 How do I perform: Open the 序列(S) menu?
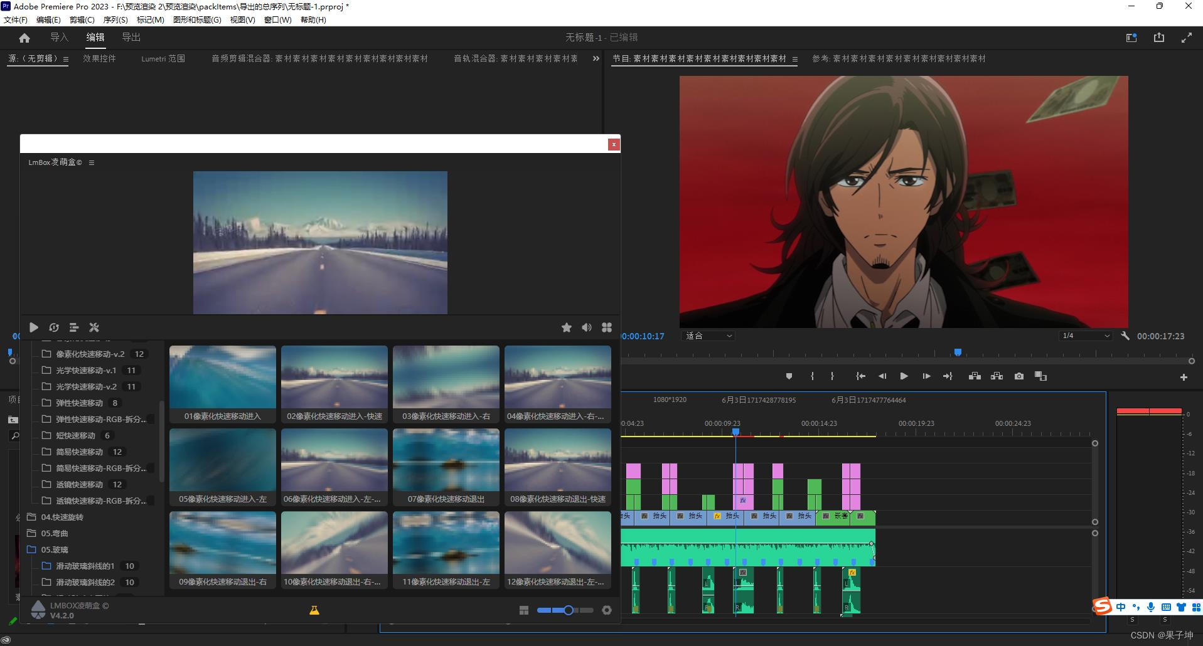(x=115, y=19)
